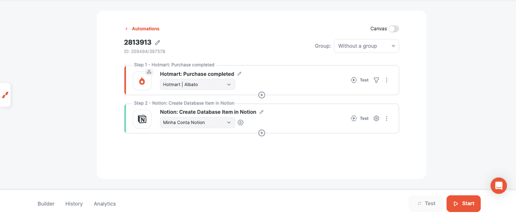Add a step after Hotmart with plus icon

point(261,95)
